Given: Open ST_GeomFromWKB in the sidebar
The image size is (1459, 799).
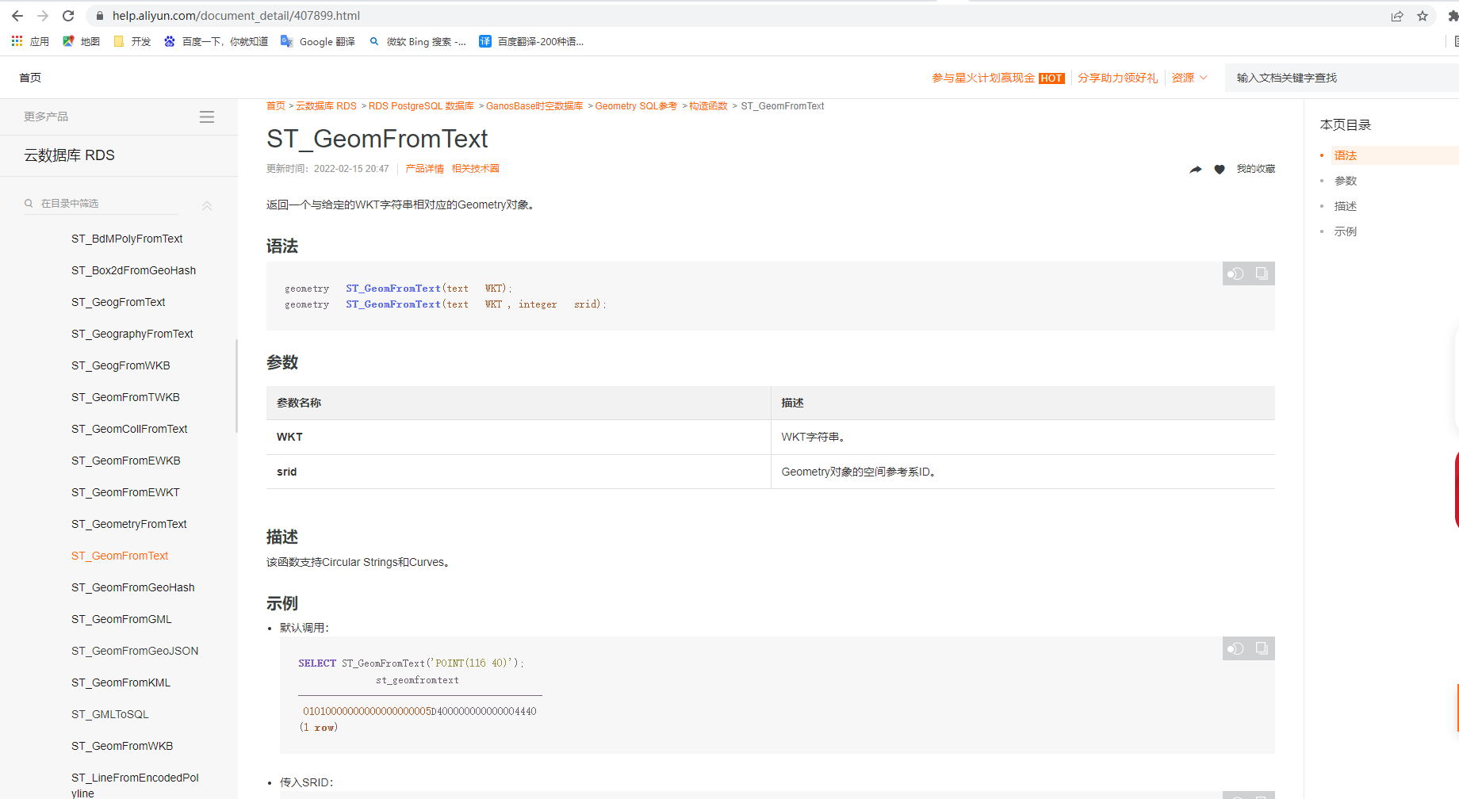Looking at the screenshot, I should click(x=122, y=746).
